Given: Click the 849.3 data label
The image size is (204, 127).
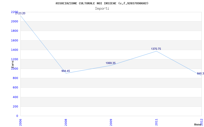Looking at the screenshot, I should [200, 73].
